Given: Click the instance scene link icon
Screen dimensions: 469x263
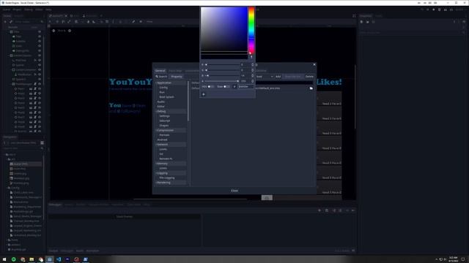Looking at the screenshot, I should click(x=11, y=22).
